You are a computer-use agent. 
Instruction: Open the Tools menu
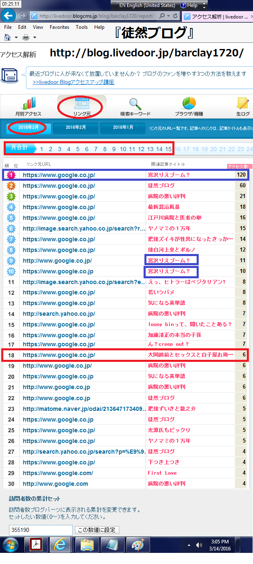81,27
